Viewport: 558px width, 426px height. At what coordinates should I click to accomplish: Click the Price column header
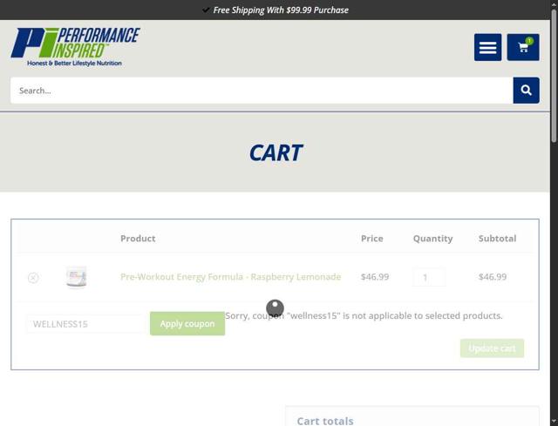(372, 238)
